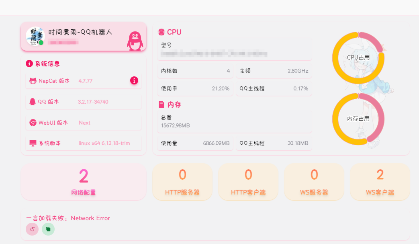Click the CPU 使用率 21.20% field
Image resolution: width=419 pixels, height=244 pixels.
pyautogui.click(x=195, y=88)
